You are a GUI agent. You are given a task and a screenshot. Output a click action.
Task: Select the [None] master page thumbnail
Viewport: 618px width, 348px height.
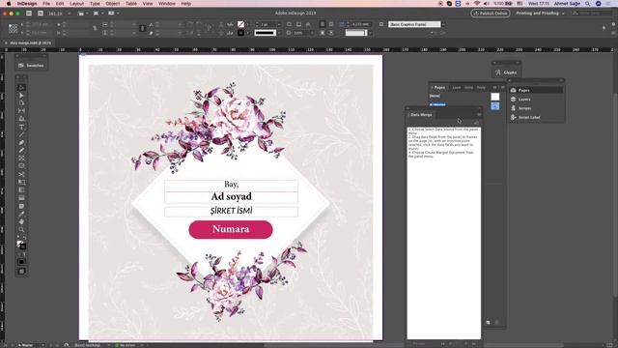[495, 97]
